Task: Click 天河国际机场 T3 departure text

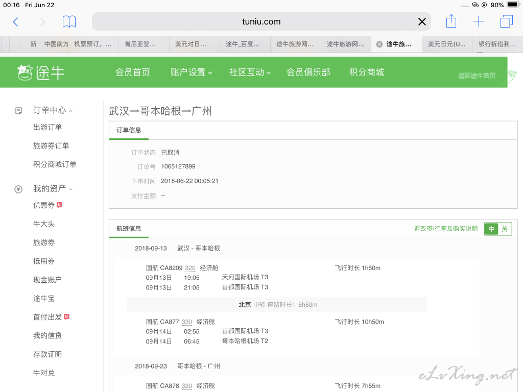Action: pos(245,277)
